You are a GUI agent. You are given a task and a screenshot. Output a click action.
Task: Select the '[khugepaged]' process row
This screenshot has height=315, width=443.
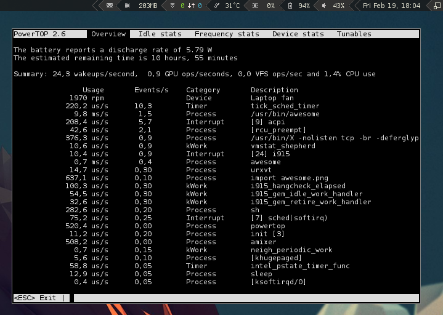(216, 258)
